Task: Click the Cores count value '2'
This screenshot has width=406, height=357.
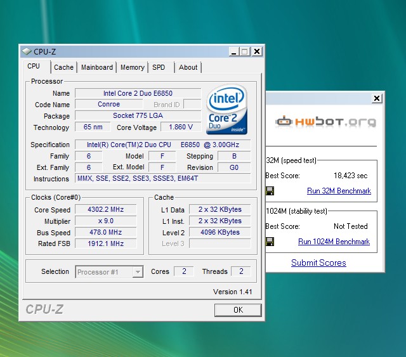Action: [184, 271]
